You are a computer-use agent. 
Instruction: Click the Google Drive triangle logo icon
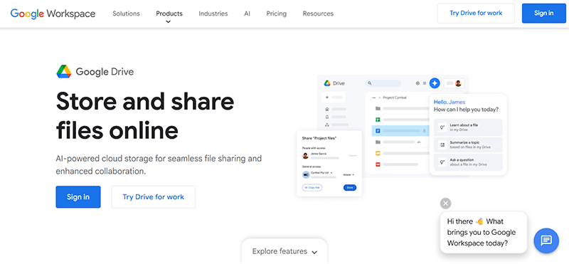click(64, 72)
